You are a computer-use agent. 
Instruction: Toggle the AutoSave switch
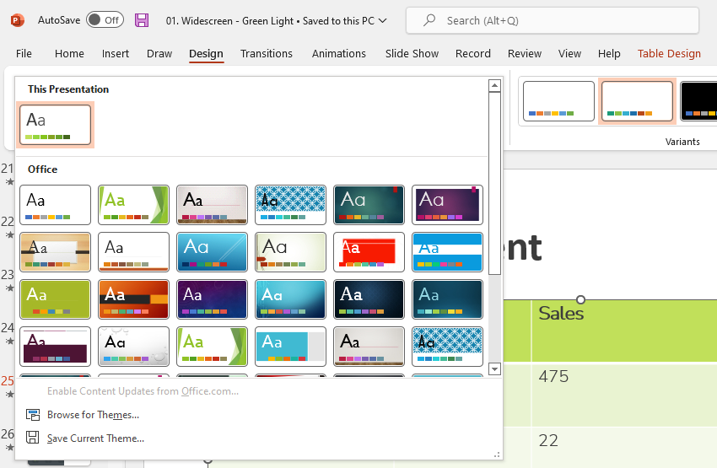coord(105,19)
